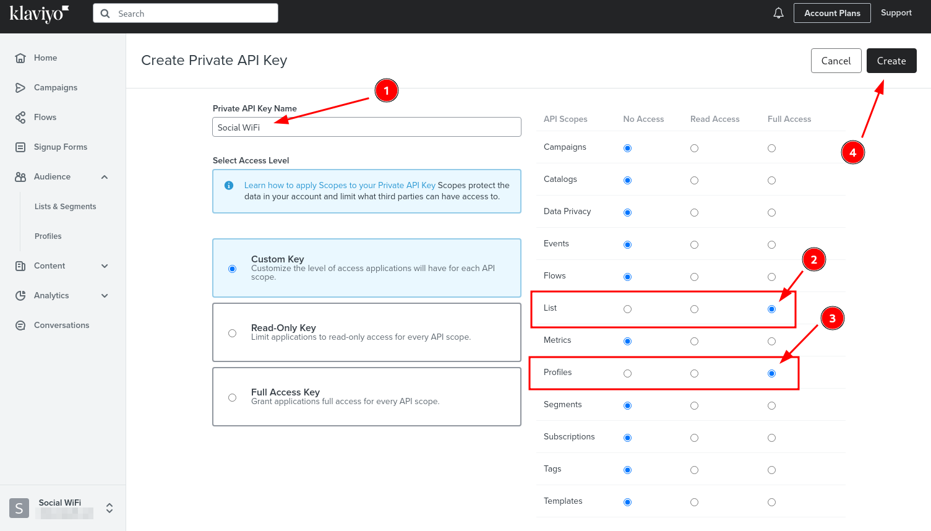Set Profiles scope to Full Access
Screen dimensions: 931x531
click(771, 373)
